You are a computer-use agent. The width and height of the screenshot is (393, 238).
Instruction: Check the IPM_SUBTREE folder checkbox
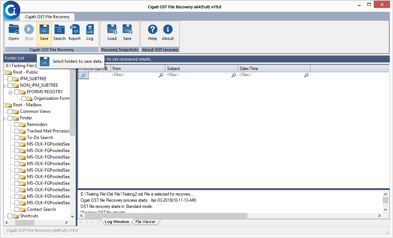[10, 79]
